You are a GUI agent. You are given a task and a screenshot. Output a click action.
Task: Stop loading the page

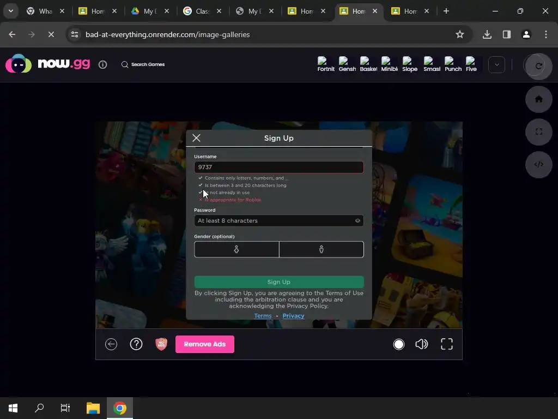[51, 34]
